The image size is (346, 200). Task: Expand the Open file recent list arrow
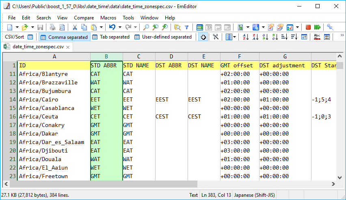point(32,27)
